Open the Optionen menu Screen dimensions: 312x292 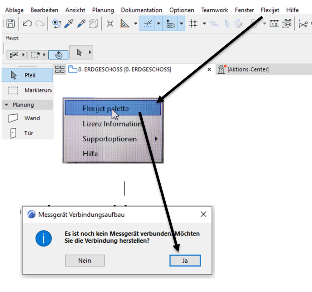point(182,10)
